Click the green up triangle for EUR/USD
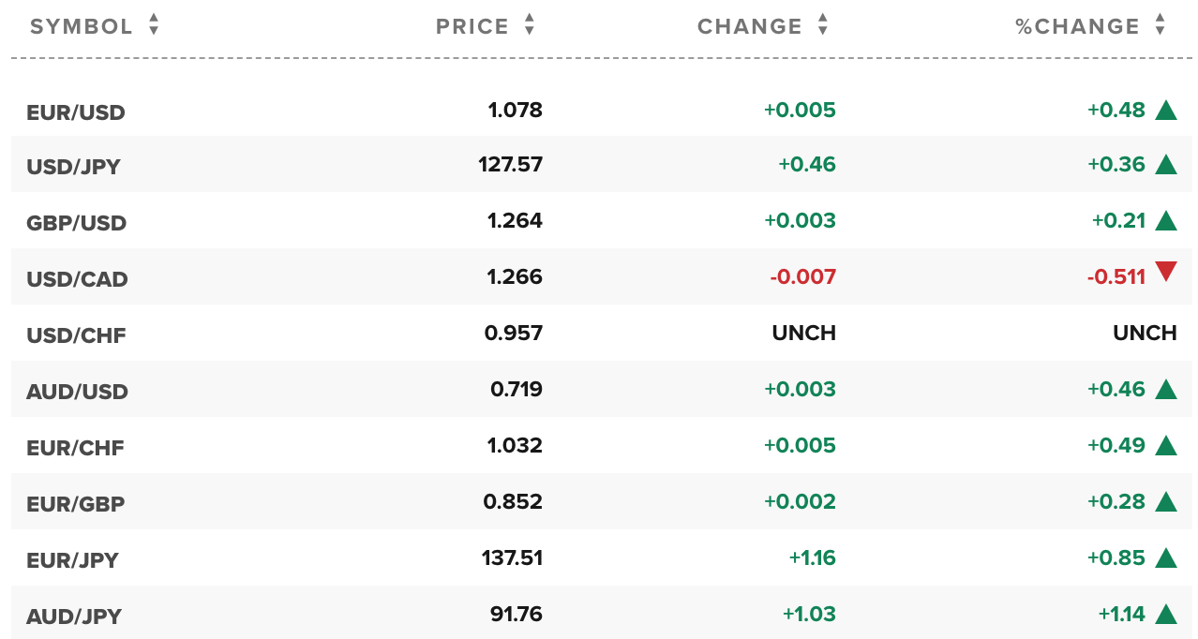This screenshot has width=1198, height=639. [1165, 110]
